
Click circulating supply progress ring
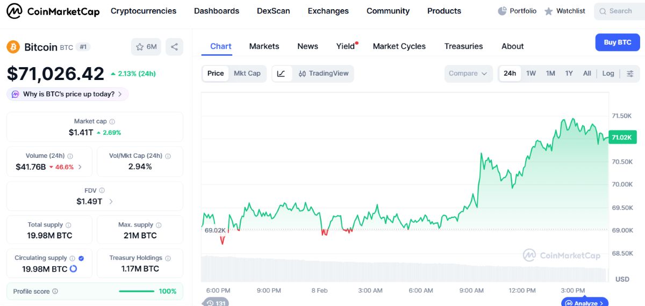[74, 268]
